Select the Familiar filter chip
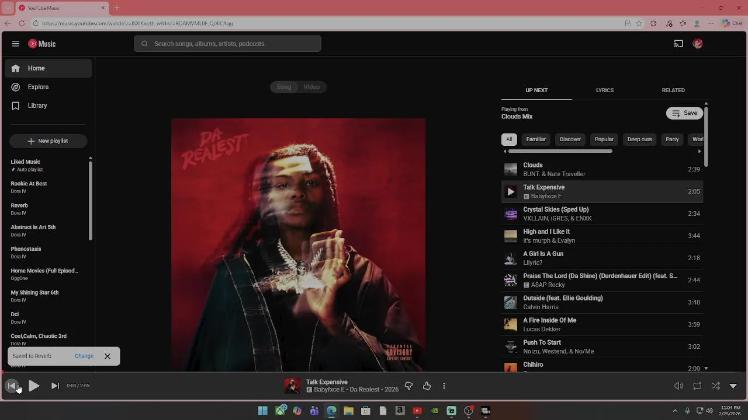 [x=536, y=139]
